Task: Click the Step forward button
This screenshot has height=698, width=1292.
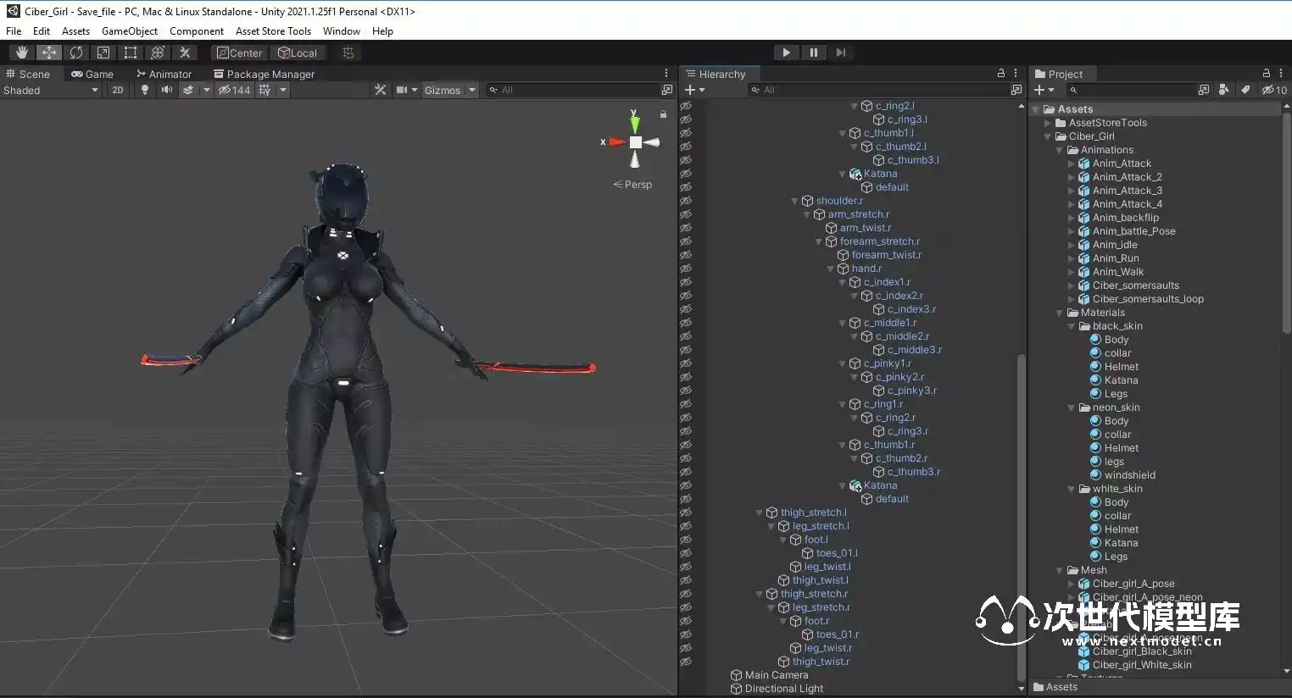Action: pos(841,53)
